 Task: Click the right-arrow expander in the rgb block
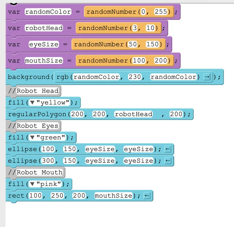click(207, 77)
